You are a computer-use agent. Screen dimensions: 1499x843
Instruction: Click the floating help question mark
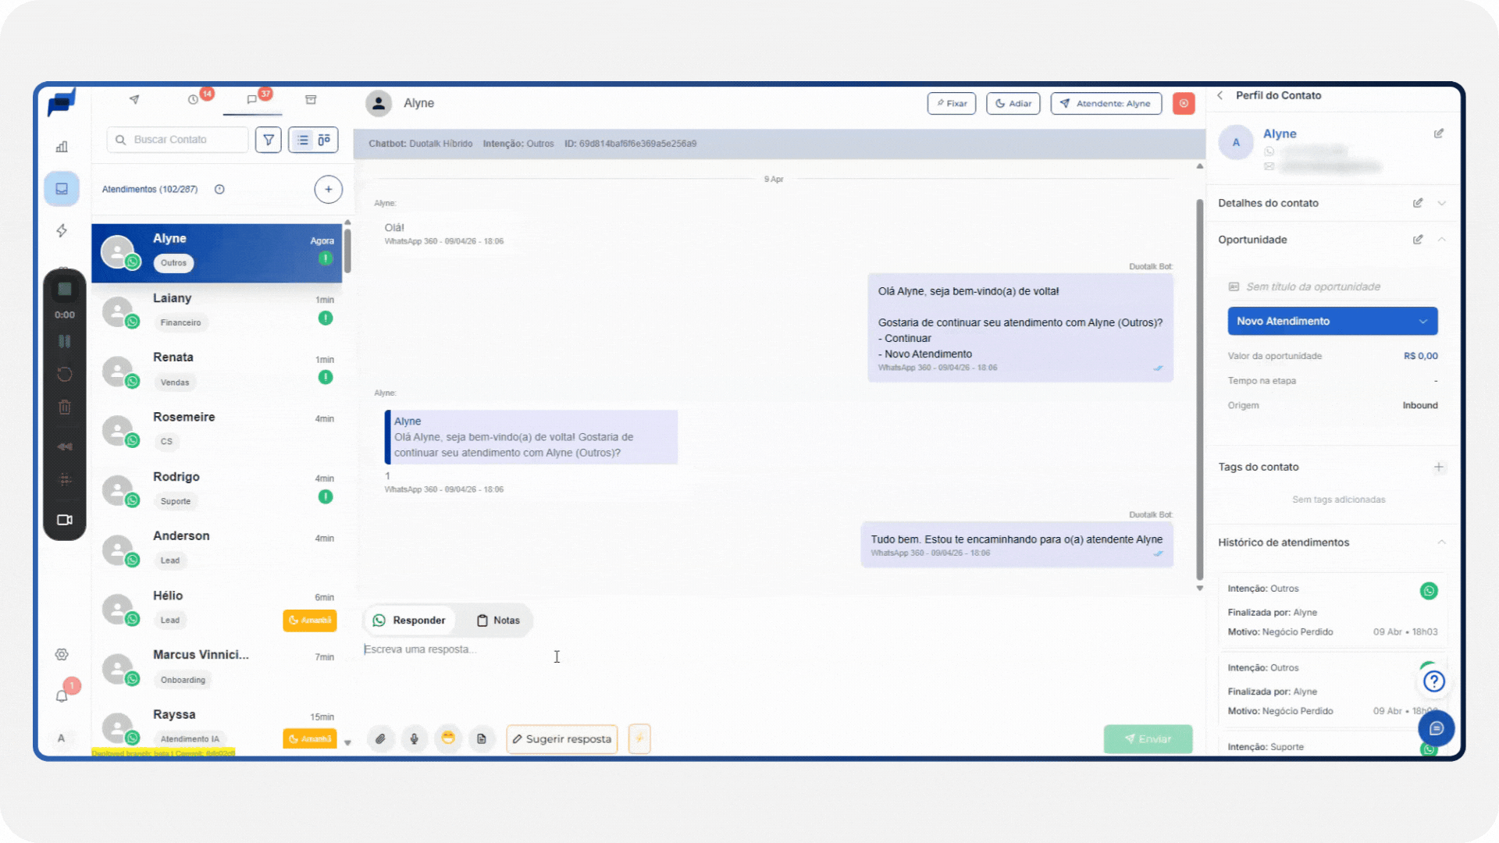point(1433,681)
